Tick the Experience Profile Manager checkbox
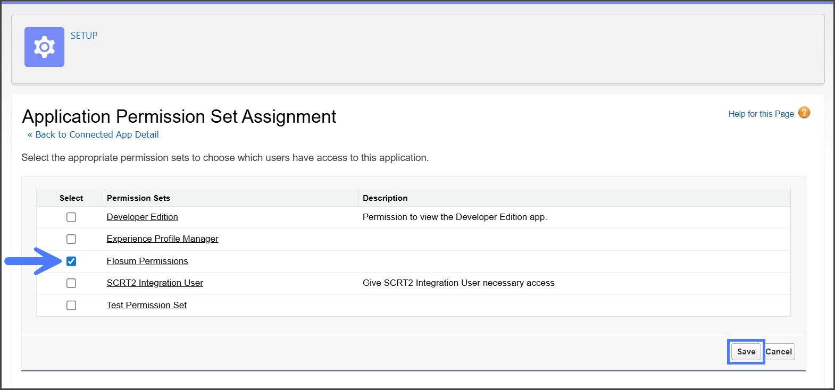The width and height of the screenshot is (835, 390). point(71,239)
